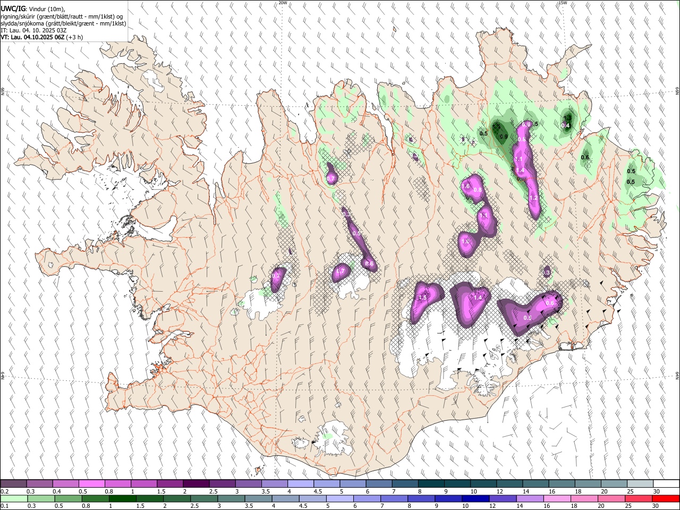Click the top-row legend swatch between 25 and 30

click(x=640, y=484)
